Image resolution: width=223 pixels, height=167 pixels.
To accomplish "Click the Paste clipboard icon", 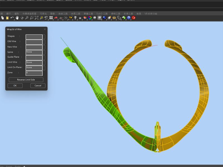I will (7, 18).
